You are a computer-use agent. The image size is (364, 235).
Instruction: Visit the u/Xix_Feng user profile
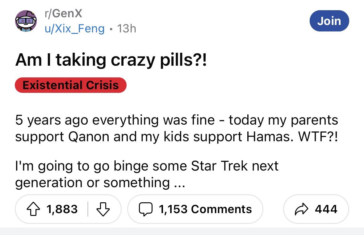coord(75,28)
